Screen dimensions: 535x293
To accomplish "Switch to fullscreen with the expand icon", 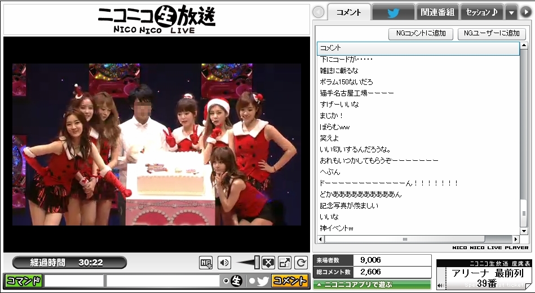I will 285,263.
